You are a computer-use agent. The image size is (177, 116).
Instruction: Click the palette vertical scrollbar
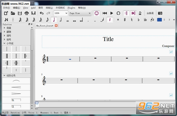(x=32, y=40)
